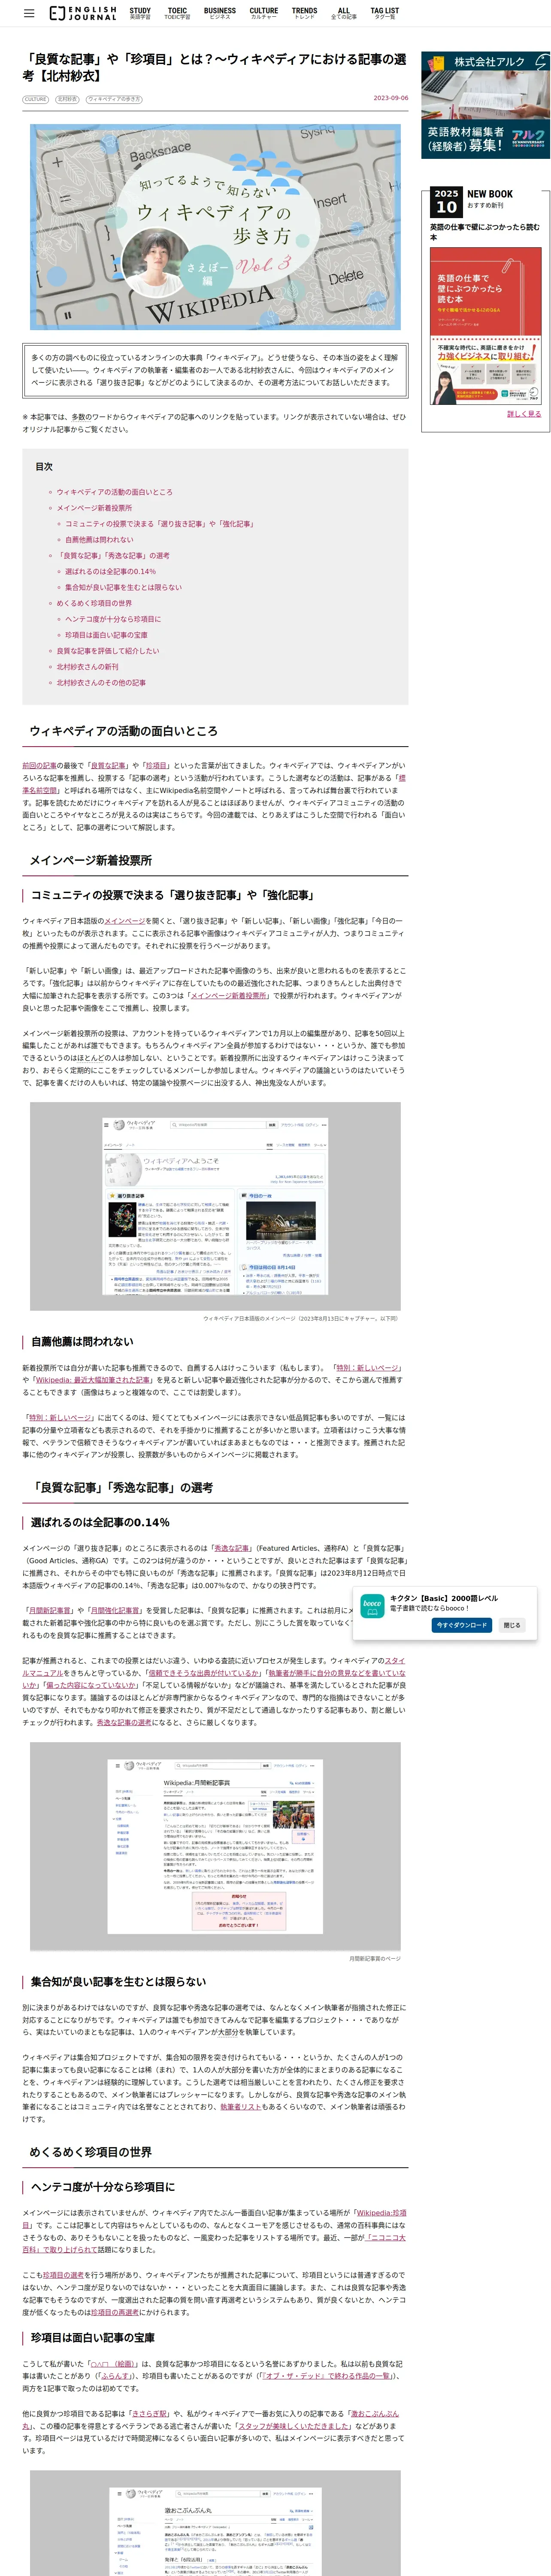This screenshot has width=551, height=2576.
Task: Click the 北村紗衣 author tag
Action: 67,99
